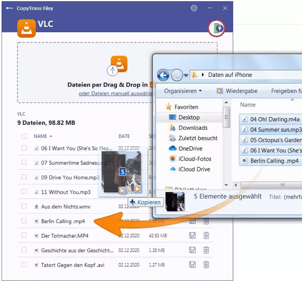Viewport: 302px width, 283px height.
Task: Click the device connection icon in header
Action: click(x=216, y=28)
